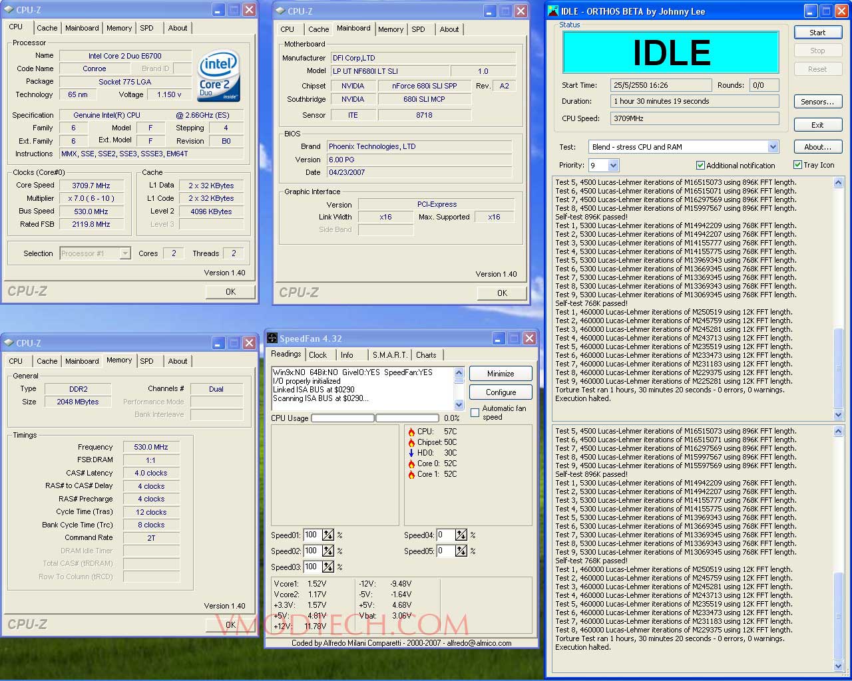
Task: Click SpeedFan title bar app icon
Action: click(x=272, y=339)
